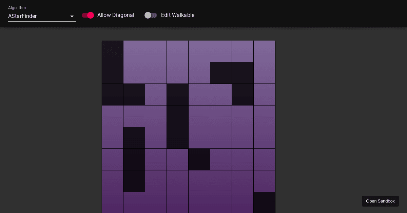Click the Edit Walkable label text
Image resolution: width=407 pixels, height=213 pixels.
[178, 15]
